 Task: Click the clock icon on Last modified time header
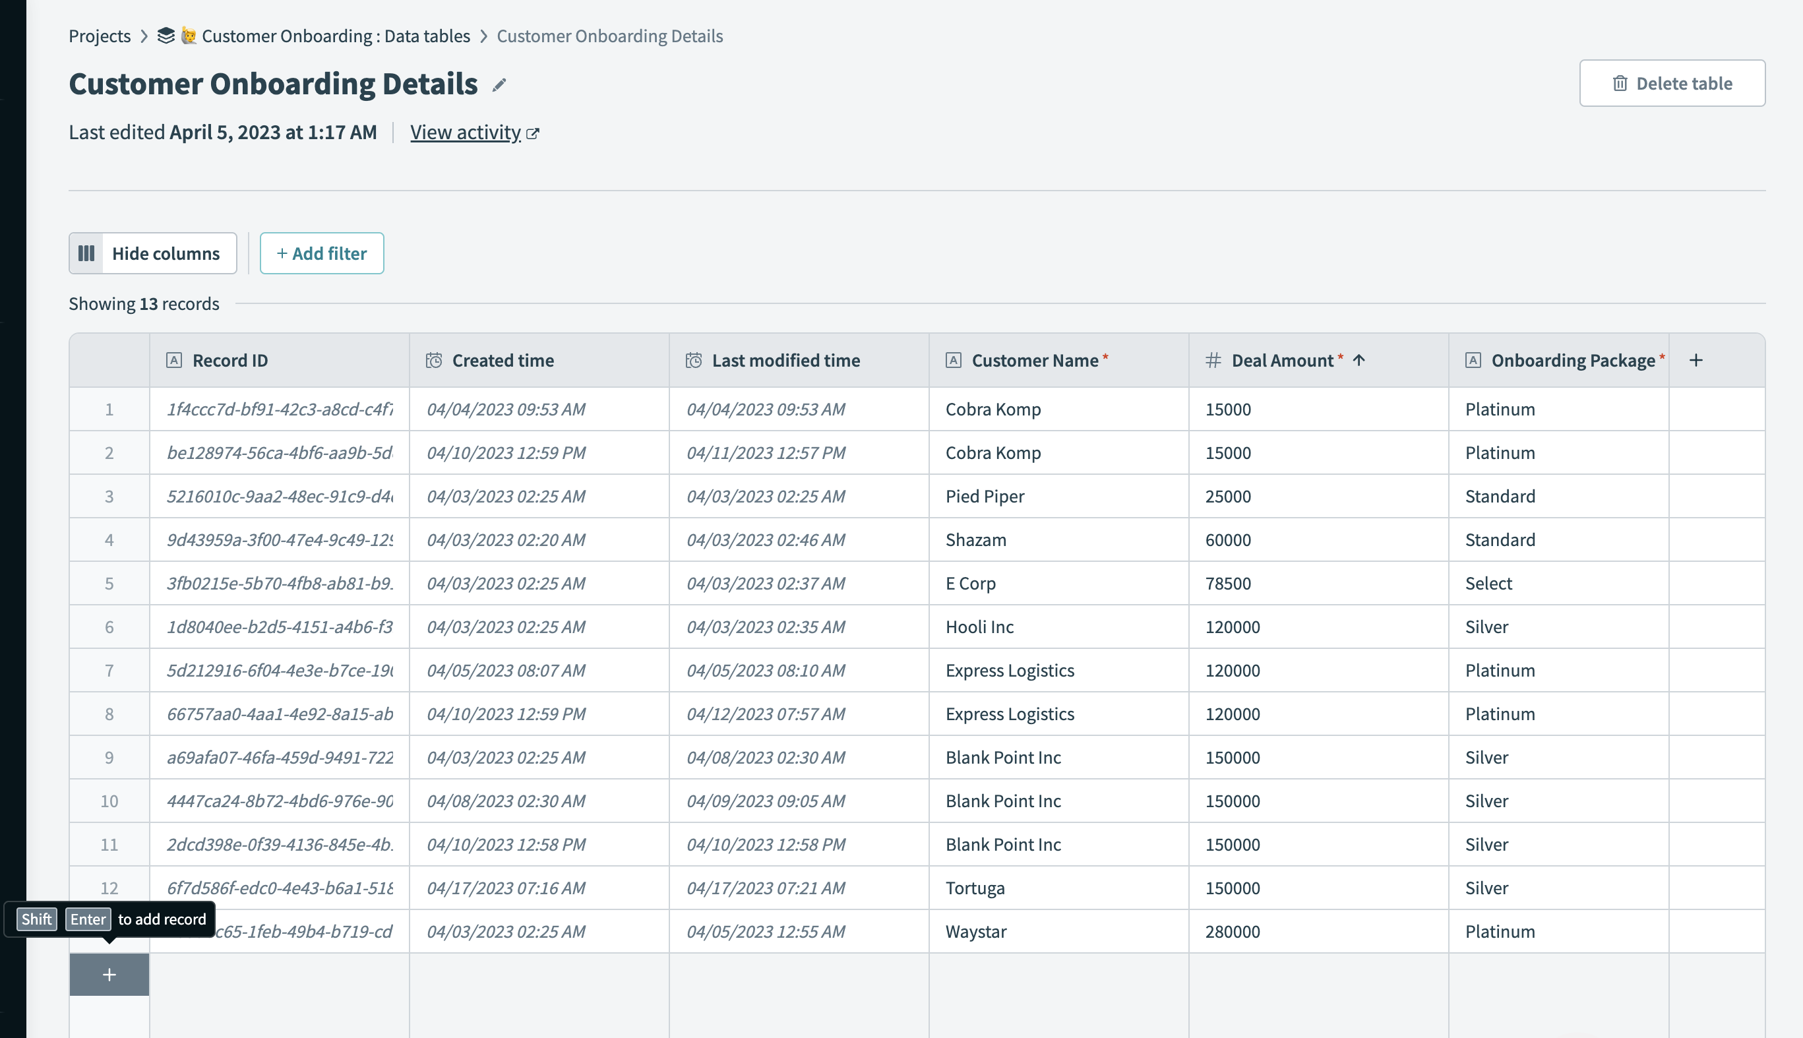click(x=694, y=360)
